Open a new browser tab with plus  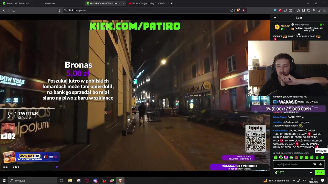coord(171,3)
